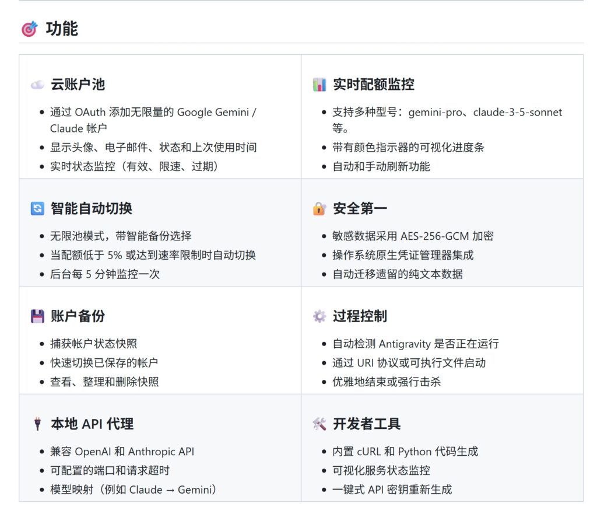Screen dimensions: 597x517
Task: Click the hammer and wrench icon beside 开发者工具
Action: coord(319,424)
